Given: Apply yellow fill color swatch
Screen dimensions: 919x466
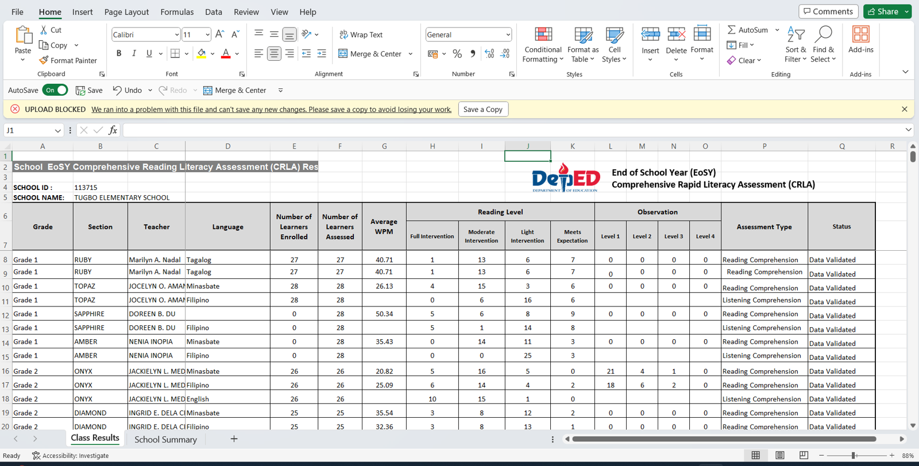Looking at the screenshot, I should pyautogui.click(x=202, y=53).
